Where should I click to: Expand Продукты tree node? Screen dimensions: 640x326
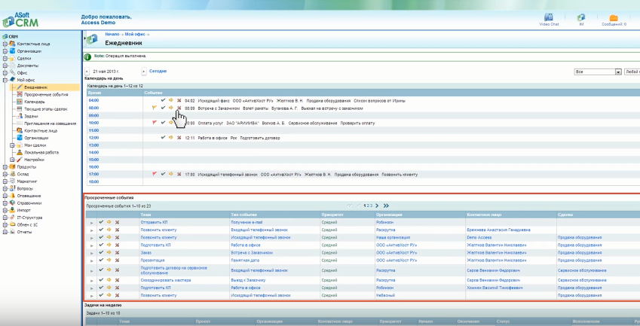[5, 166]
